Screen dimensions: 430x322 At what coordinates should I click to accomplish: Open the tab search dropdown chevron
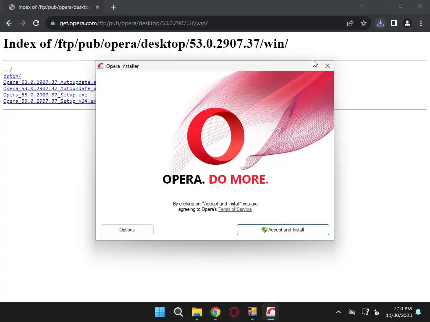362,6
